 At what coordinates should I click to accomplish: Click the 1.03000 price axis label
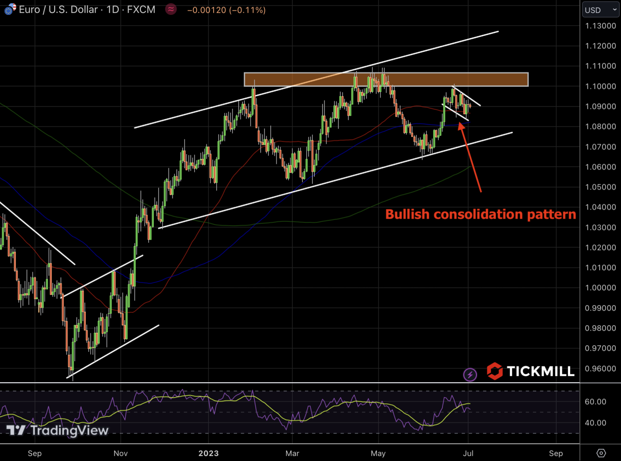pos(600,227)
